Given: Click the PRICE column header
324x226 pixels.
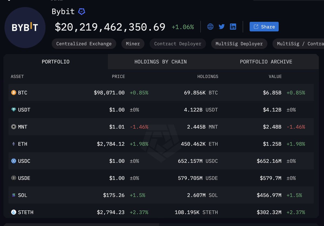Looking at the screenshot, I should point(119,77).
